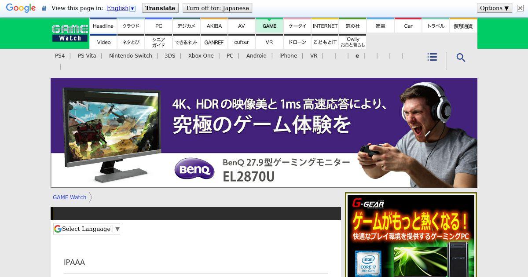Click the search magnifier icon
This screenshot has width=528, height=277.
(x=461, y=58)
